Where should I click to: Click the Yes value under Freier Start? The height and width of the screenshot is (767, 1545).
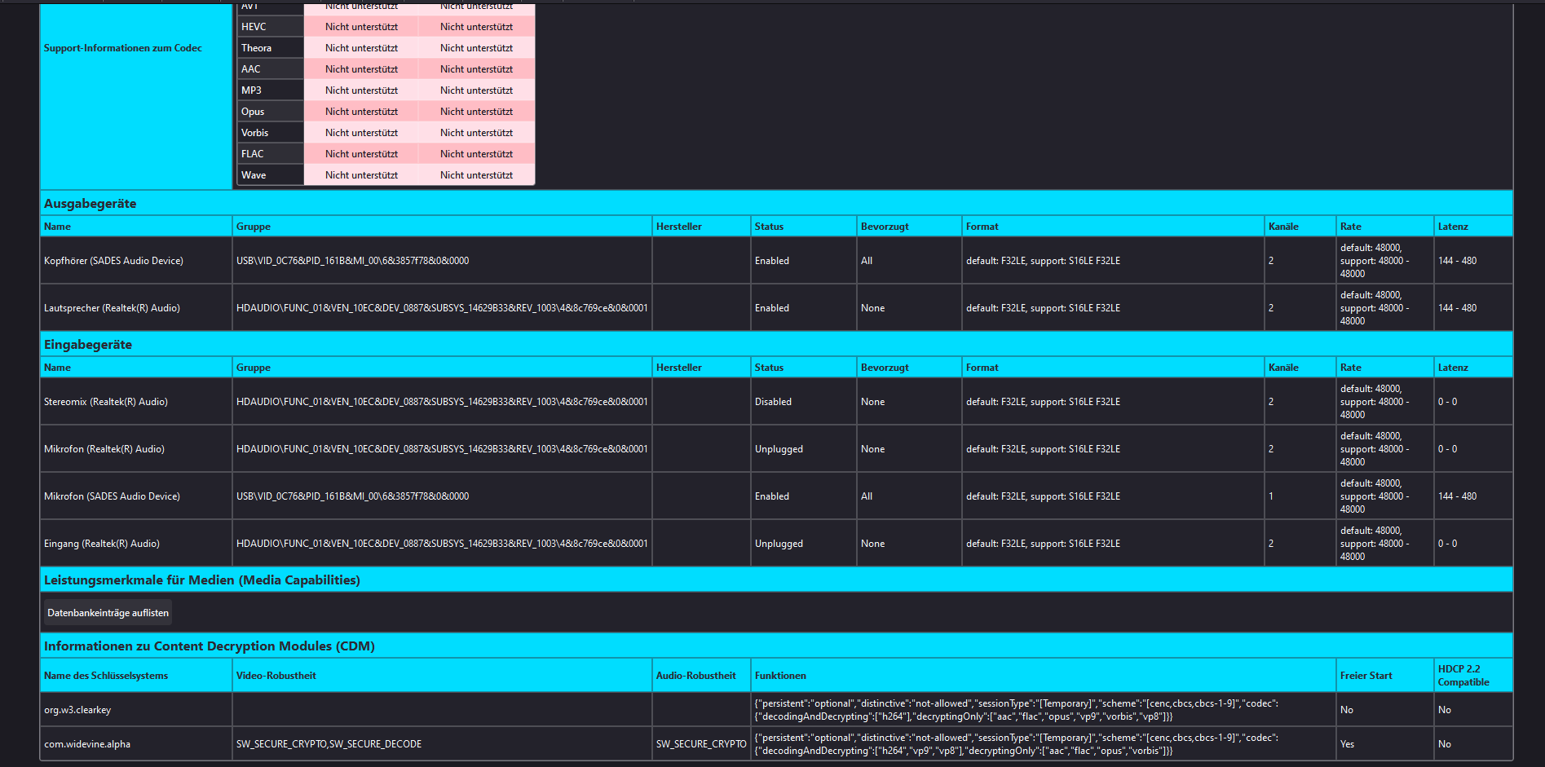[1347, 744]
